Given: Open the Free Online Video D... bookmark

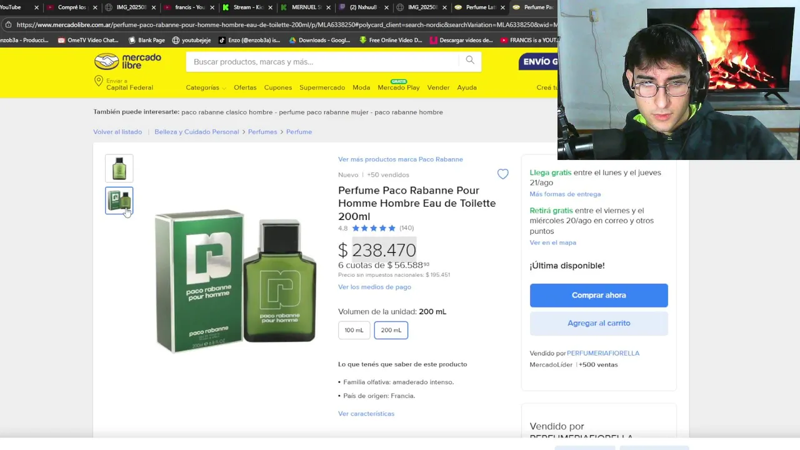Looking at the screenshot, I should click(x=391, y=40).
